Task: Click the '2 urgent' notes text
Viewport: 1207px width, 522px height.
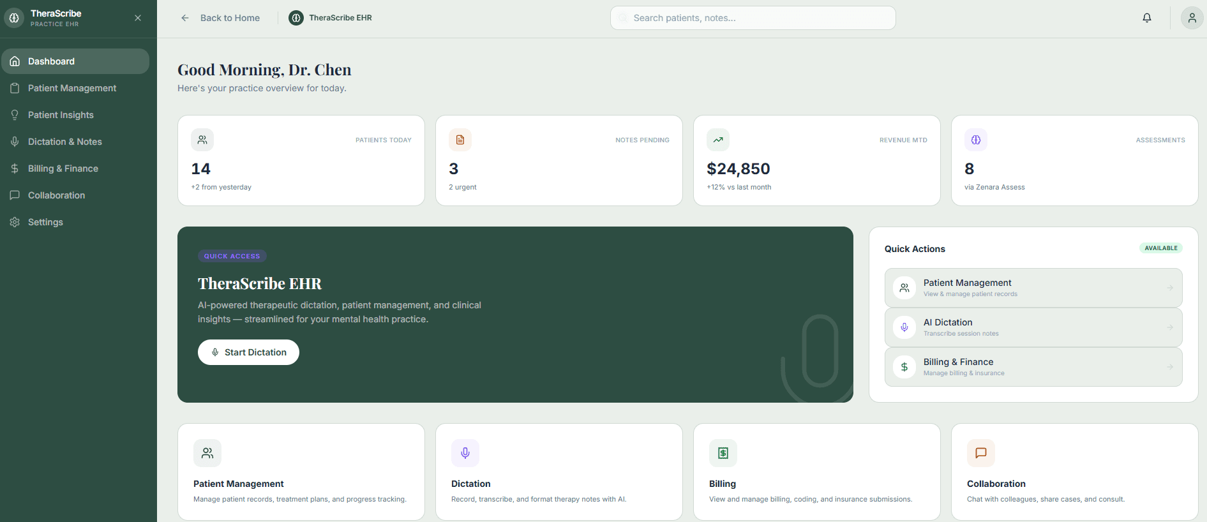Action: 463,187
